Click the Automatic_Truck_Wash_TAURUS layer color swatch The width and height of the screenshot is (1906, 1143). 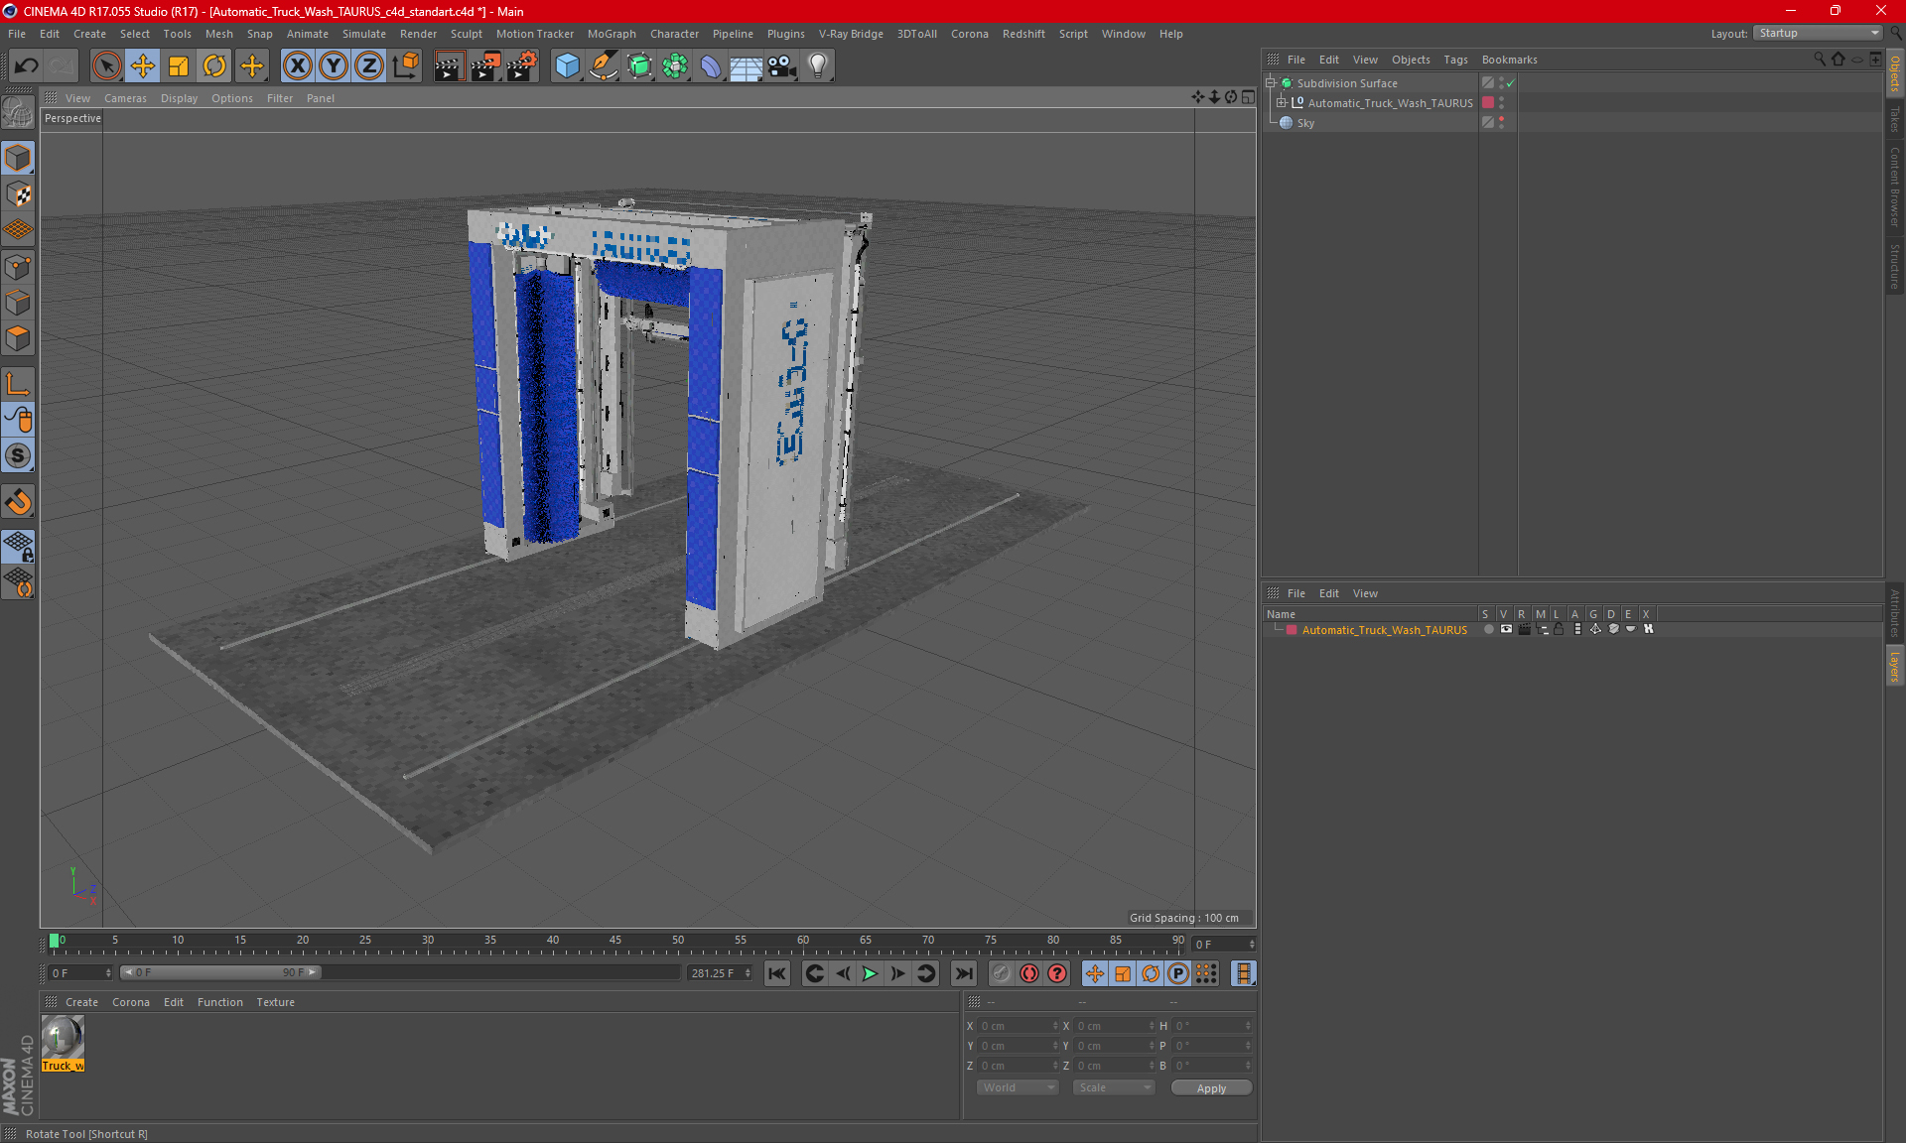(1292, 630)
